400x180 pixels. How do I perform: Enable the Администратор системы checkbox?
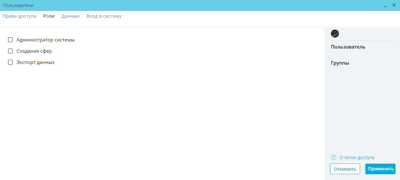(x=10, y=40)
